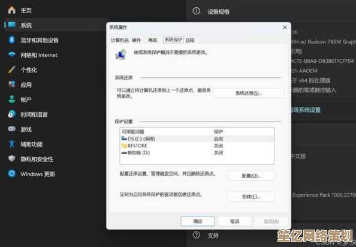Click the 可用驱动器 column header
356x247 pixels.
[x=133, y=132]
